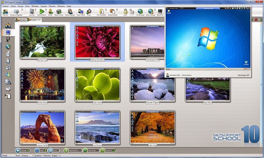Screen dimensions: 264x158
Task: Select the Monitor view sidebar icon
Action: pos(8,32)
